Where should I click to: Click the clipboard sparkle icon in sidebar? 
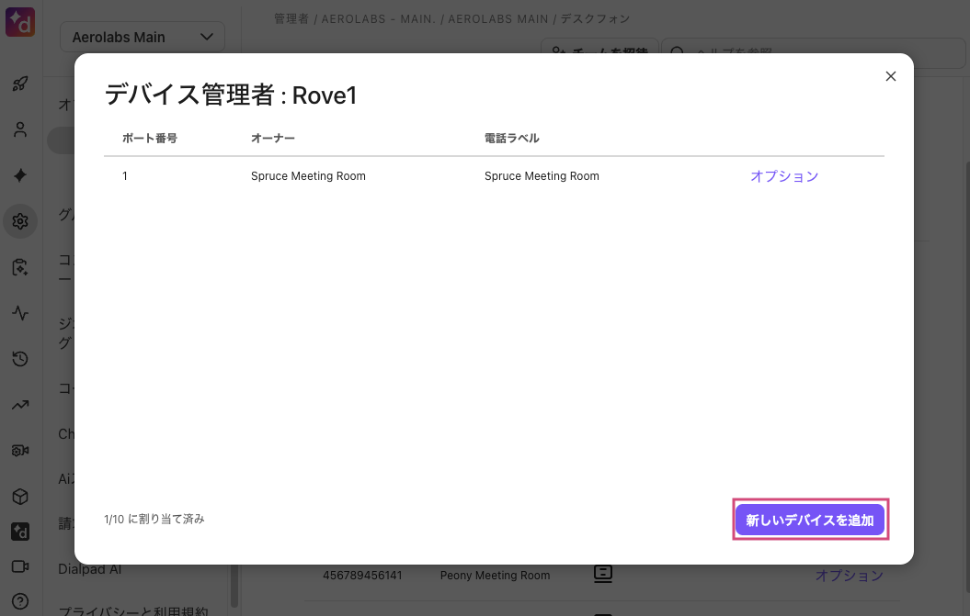tap(20, 267)
